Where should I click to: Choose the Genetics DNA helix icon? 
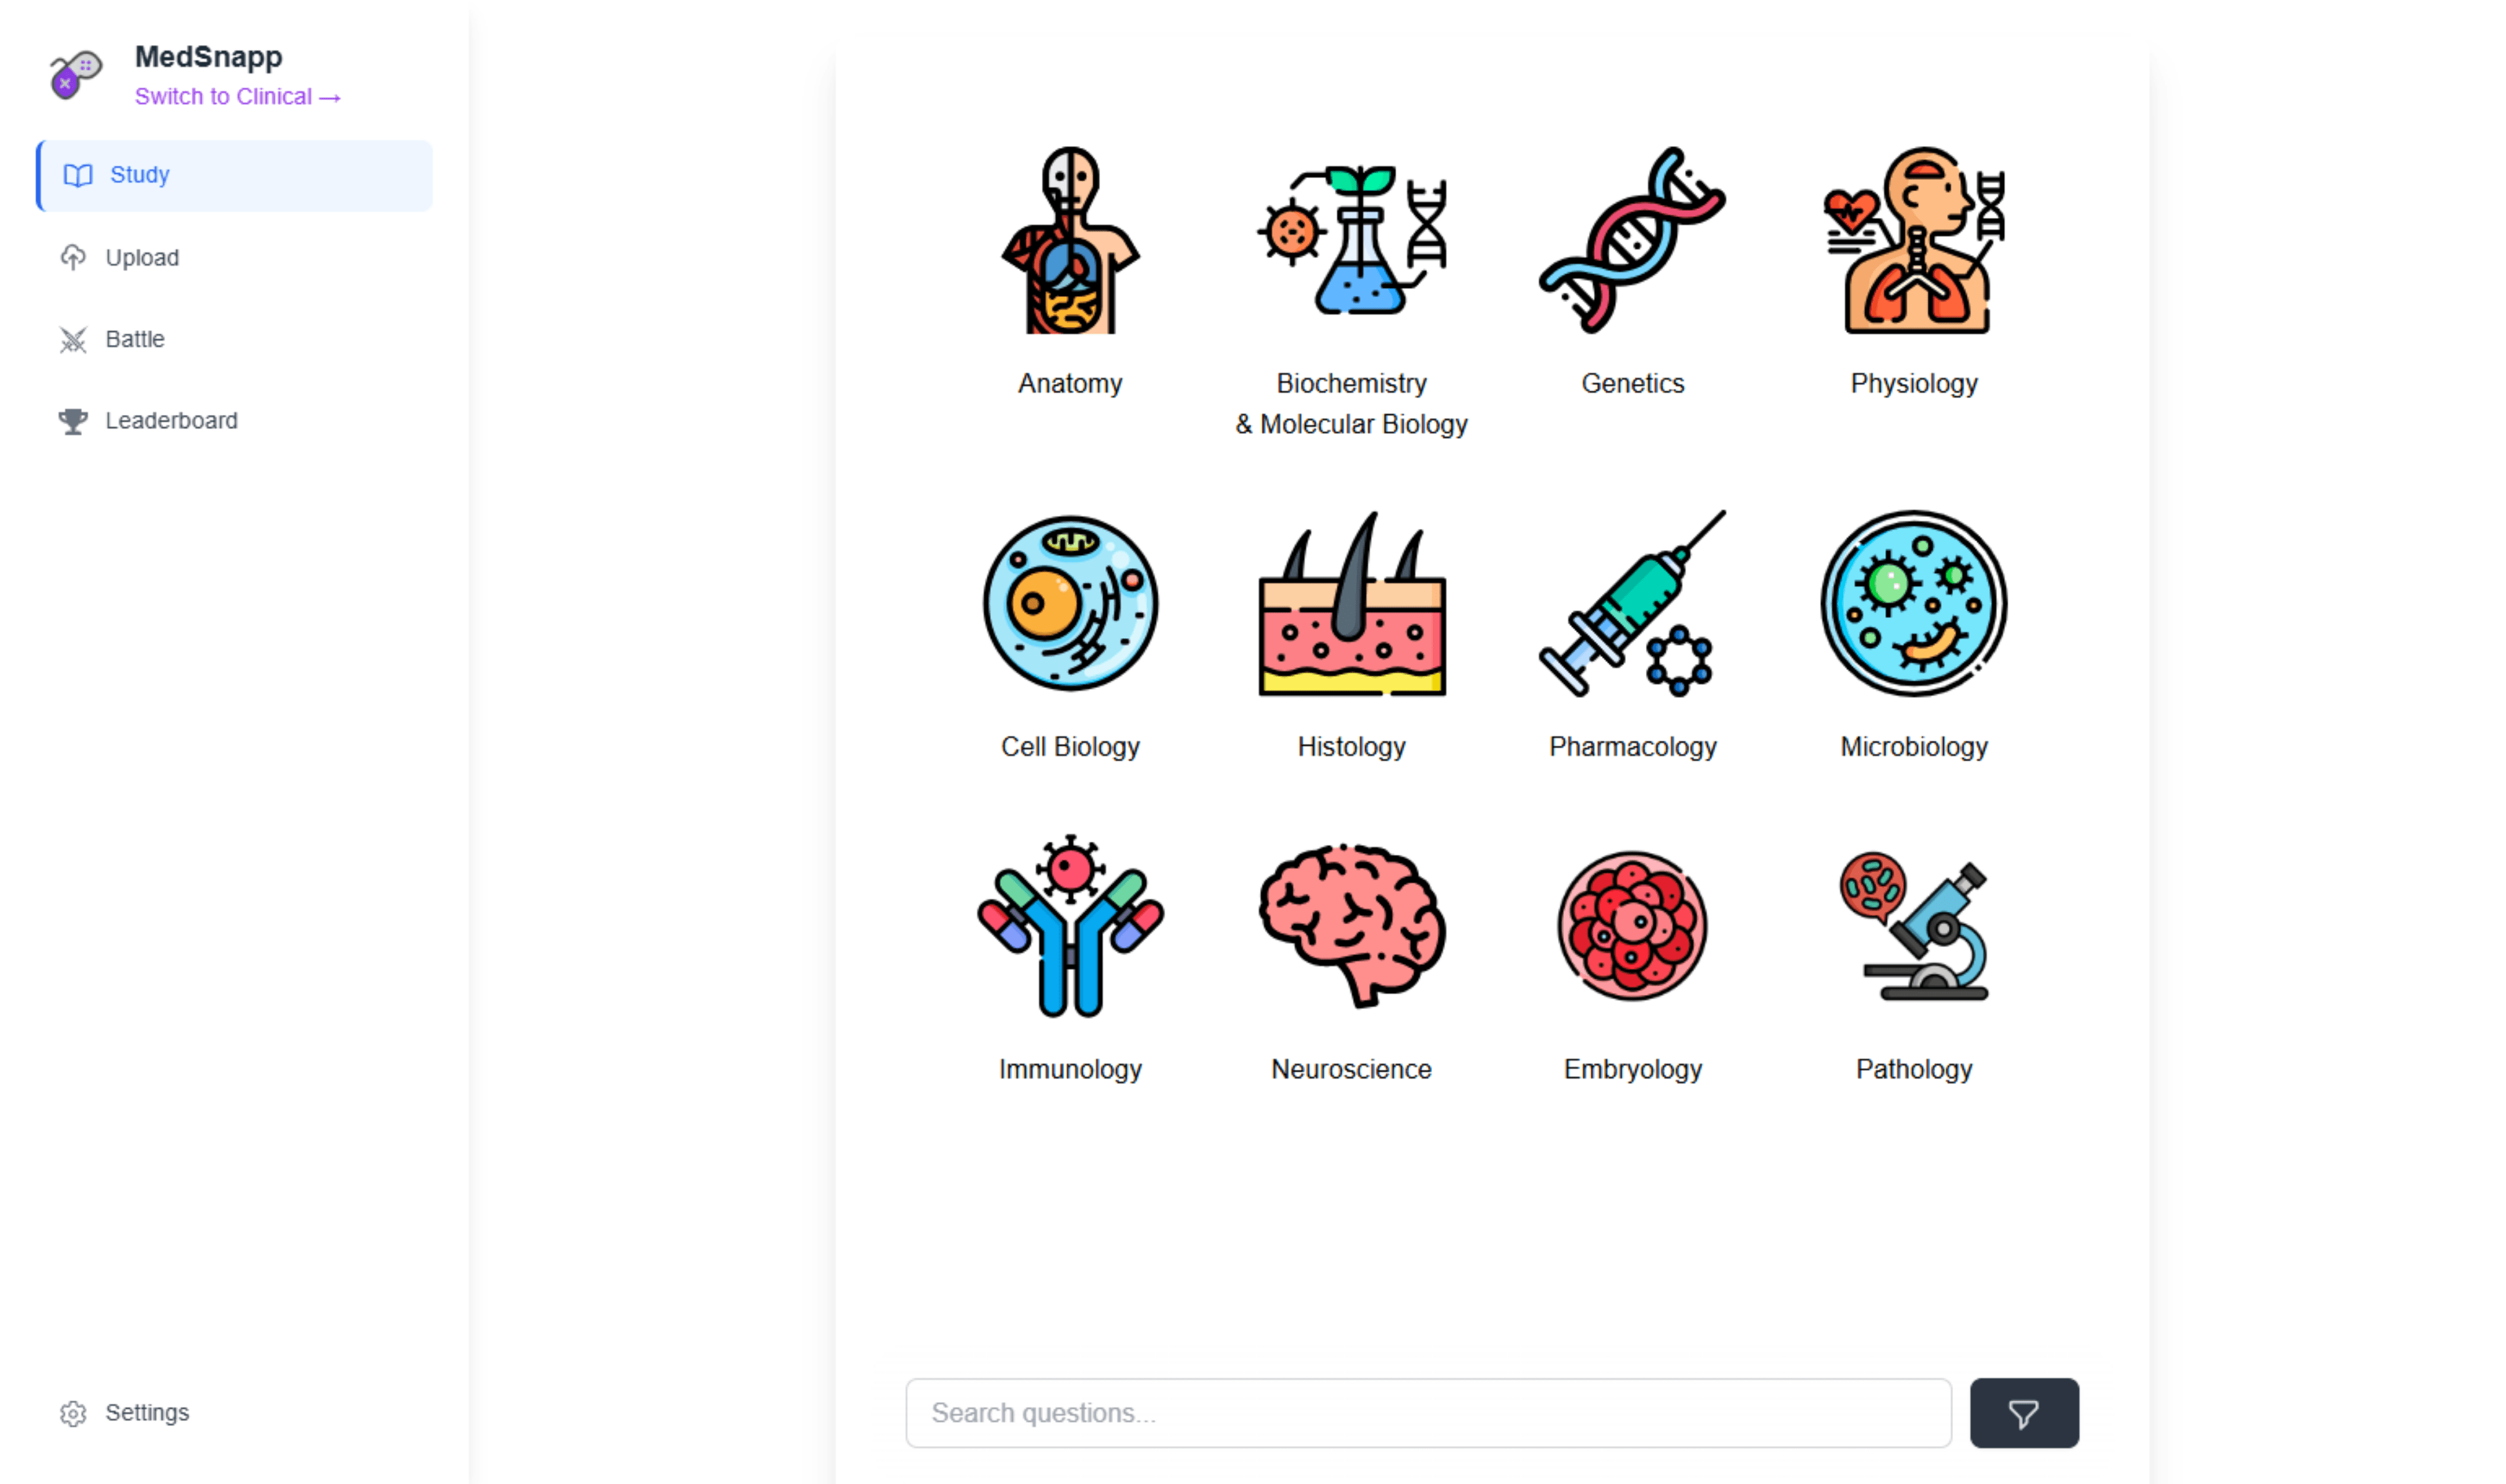click(1632, 240)
